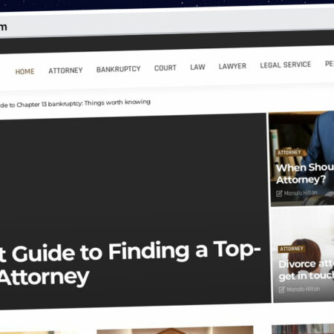This screenshot has height=334, width=334.
Task: Open author Manolo Hilton on the top card
Action: (x=301, y=193)
